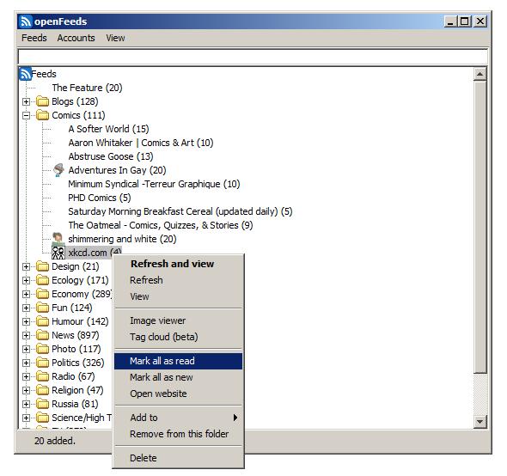Click View in the context menu

[179, 296]
